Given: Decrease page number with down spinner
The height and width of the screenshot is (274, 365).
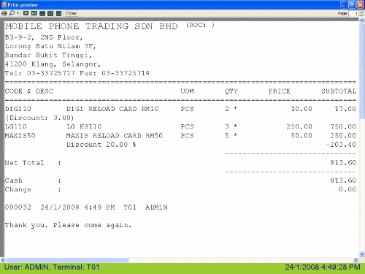Looking at the screenshot, I should coord(361,15).
